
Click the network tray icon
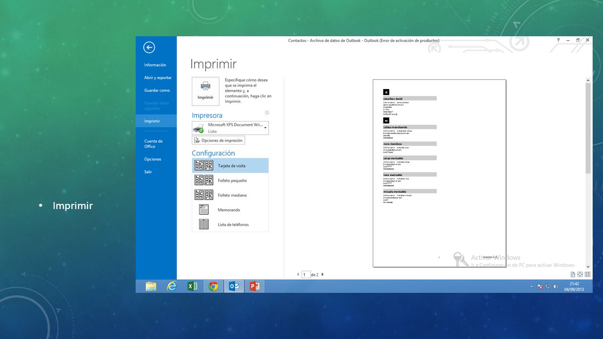pos(548,287)
